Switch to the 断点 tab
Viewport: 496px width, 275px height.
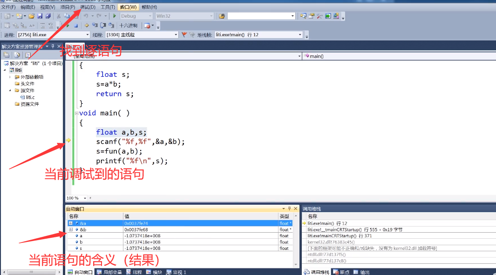click(x=341, y=272)
